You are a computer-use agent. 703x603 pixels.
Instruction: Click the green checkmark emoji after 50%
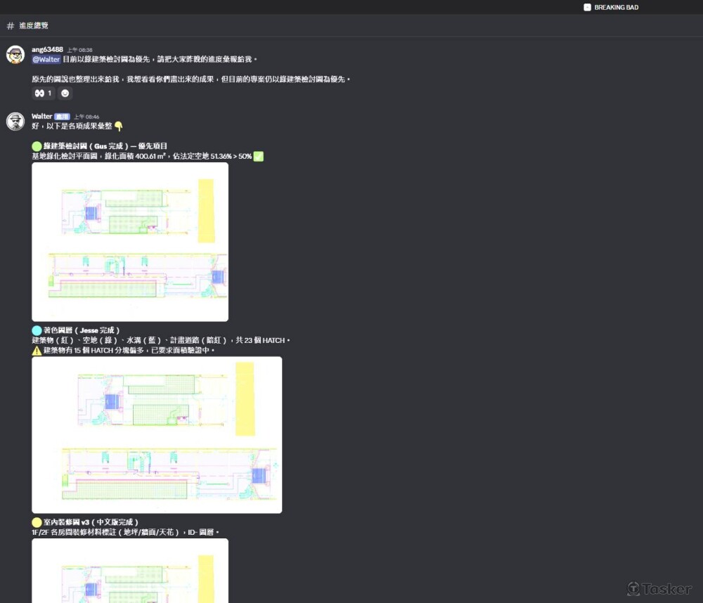click(258, 156)
